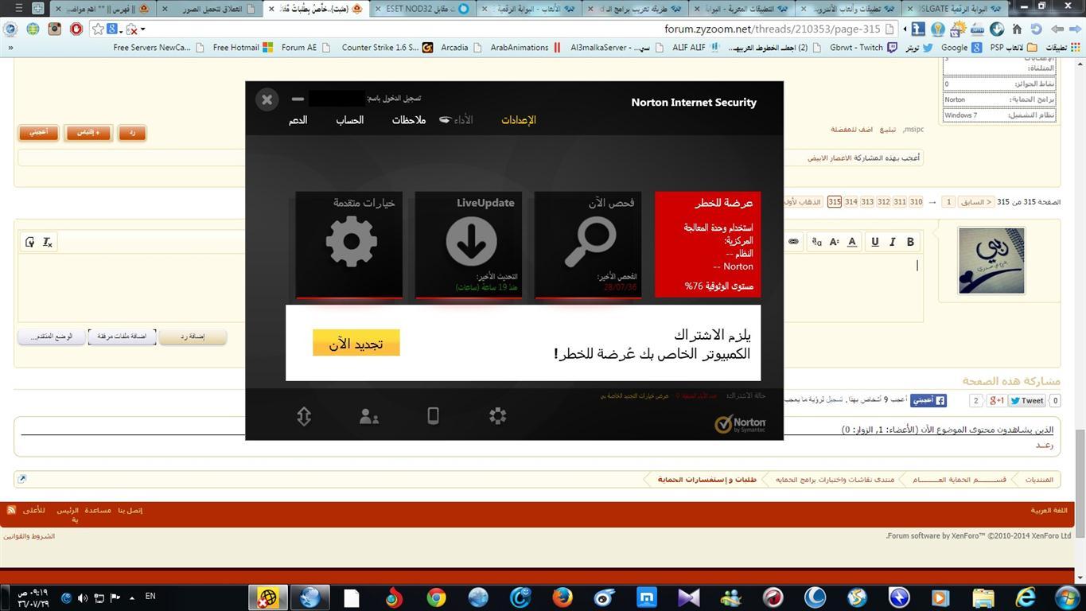Click inside the reply message text area

click(469, 288)
